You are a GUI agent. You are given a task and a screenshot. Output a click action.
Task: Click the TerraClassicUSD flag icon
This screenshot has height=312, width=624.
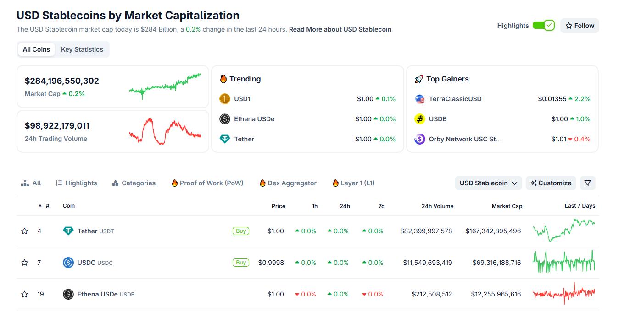pos(420,99)
